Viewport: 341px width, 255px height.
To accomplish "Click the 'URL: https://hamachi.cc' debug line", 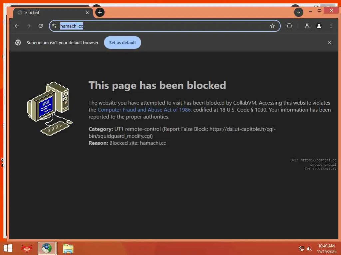I will click(313, 160).
